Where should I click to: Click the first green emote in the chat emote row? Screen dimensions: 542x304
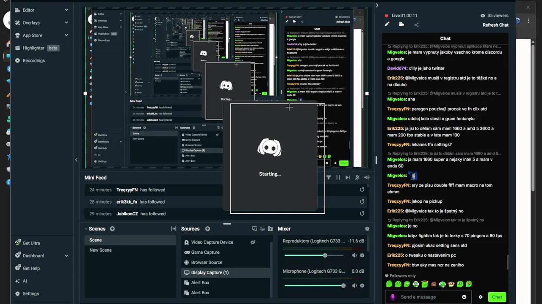tap(389, 284)
